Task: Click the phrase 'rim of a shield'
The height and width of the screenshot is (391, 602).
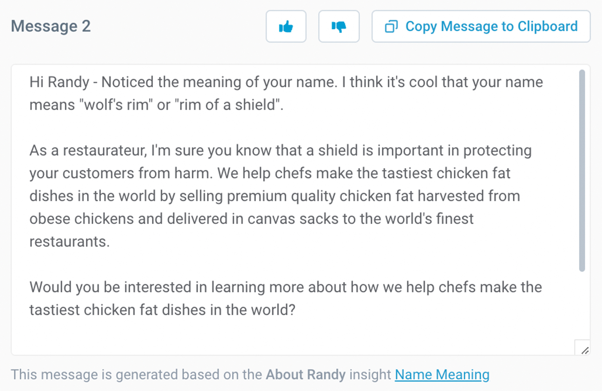Action: coord(227,105)
